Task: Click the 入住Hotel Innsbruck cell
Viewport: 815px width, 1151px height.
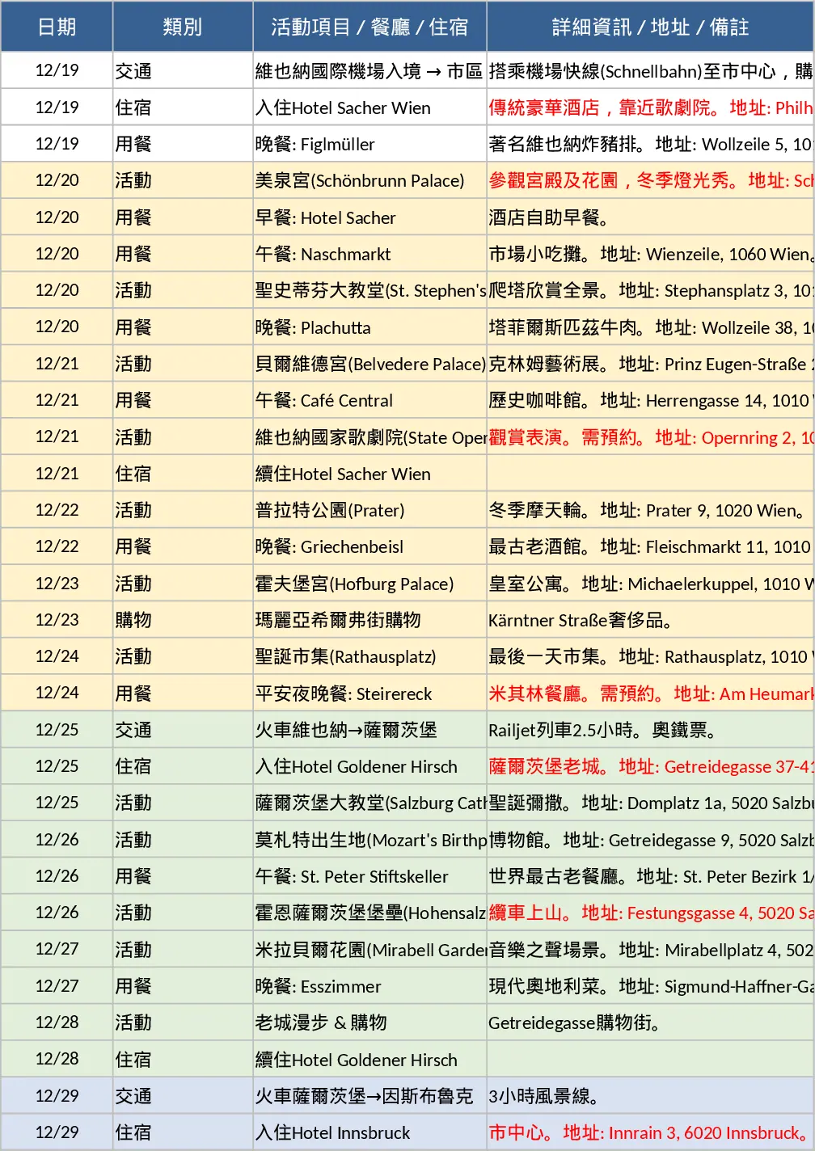Action: point(369,1132)
